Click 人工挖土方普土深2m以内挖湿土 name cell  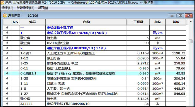86,53
